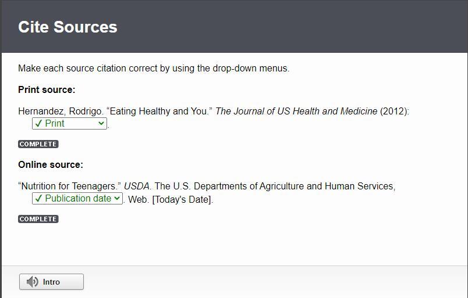Click the drop-down menus instruction sentence
The width and height of the screenshot is (468, 298).
[154, 68]
